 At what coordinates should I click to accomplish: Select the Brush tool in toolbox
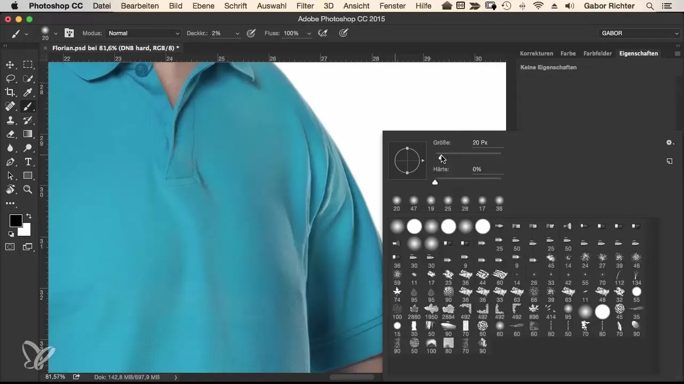click(28, 107)
